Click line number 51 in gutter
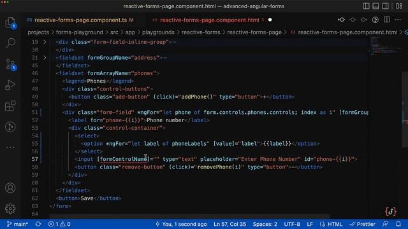Viewport: 408px width, 229px height. [35, 113]
